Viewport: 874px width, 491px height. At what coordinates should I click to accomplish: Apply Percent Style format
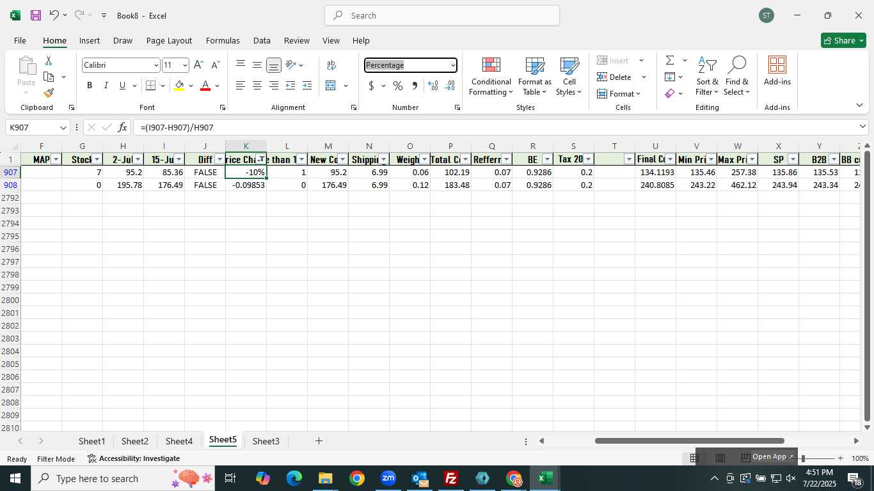(x=398, y=86)
